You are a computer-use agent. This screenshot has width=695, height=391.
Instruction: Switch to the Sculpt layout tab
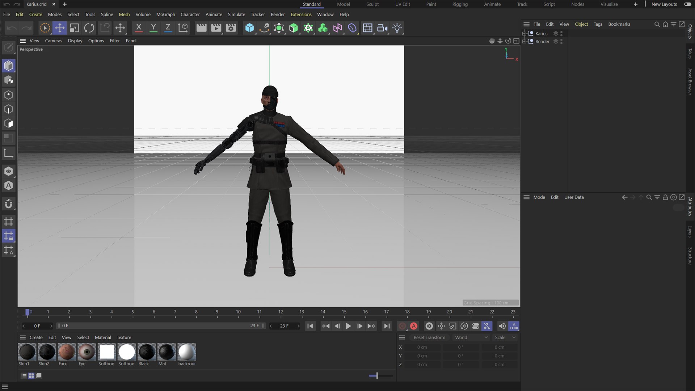pos(372,4)
